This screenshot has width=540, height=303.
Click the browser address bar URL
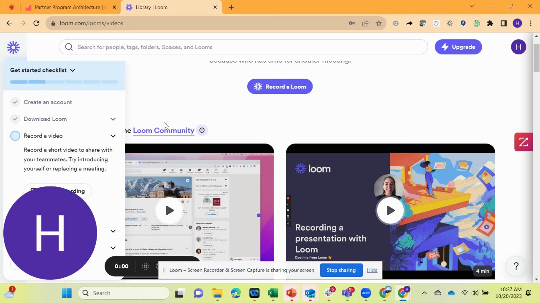(x=92, y=23)
